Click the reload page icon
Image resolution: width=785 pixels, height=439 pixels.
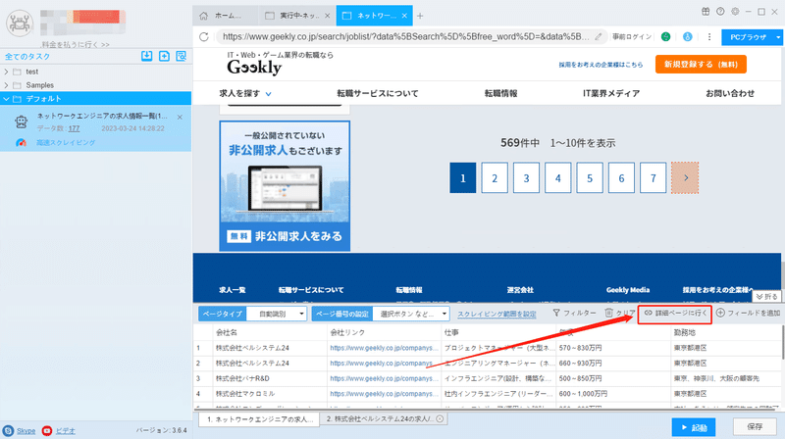(x=204, y=36)
